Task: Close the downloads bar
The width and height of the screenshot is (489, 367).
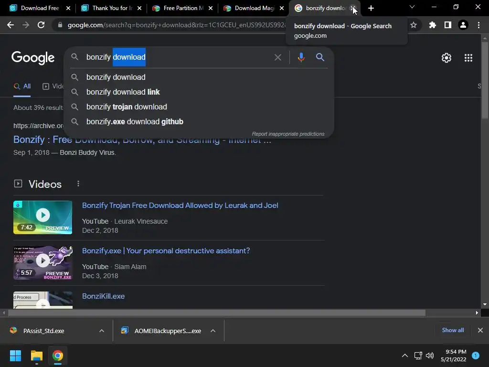Action: pos(480,330)
